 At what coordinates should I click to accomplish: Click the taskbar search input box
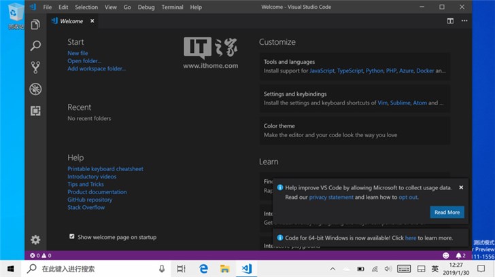97,269
